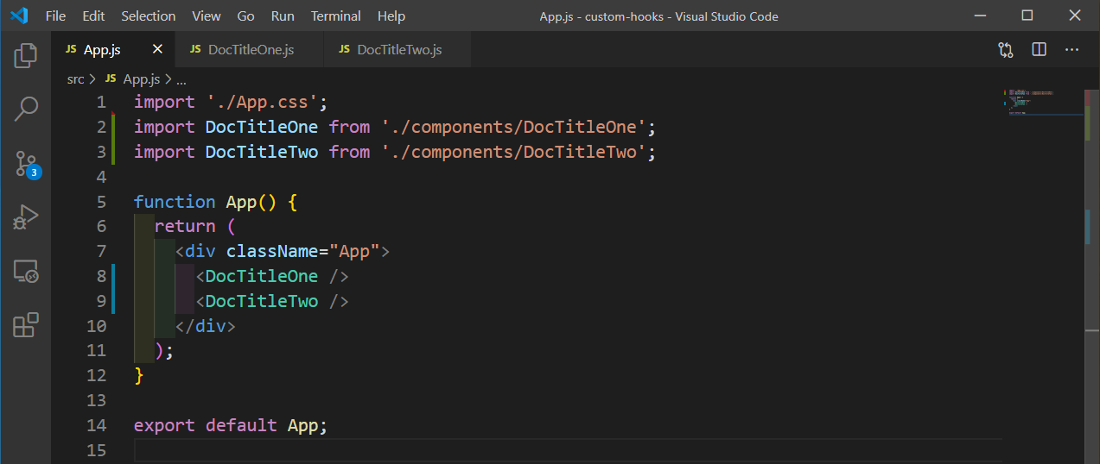
Task: Open the More Actions ellipsis menu
Action: [x=1071, y=50]
